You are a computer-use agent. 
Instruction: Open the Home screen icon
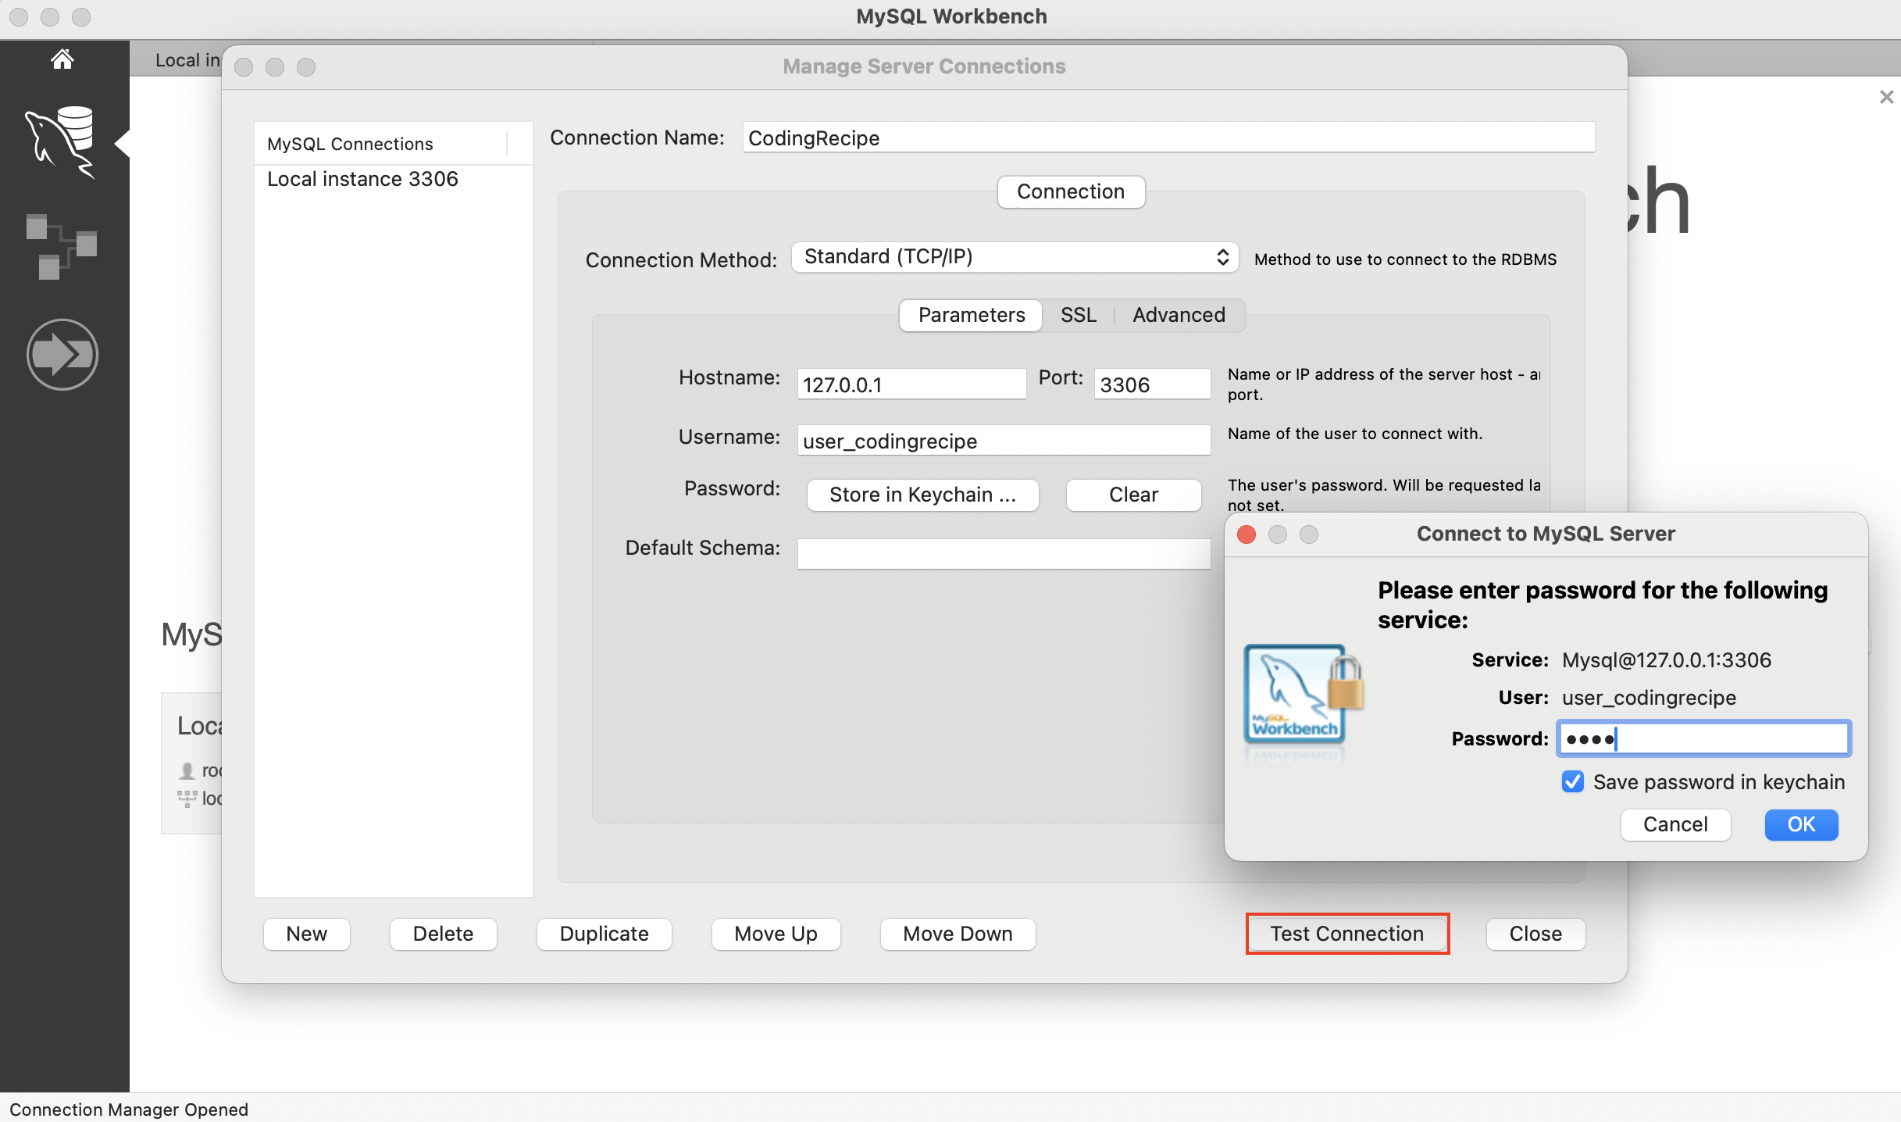(x=62, y=59)
